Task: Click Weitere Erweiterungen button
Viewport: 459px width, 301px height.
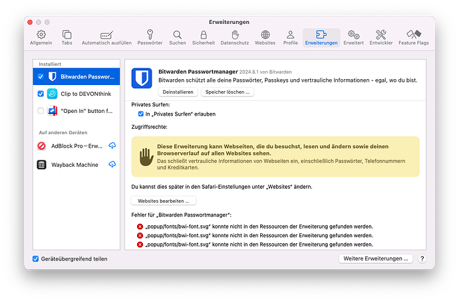Action: pyautogui.click(x=376, y=258)
